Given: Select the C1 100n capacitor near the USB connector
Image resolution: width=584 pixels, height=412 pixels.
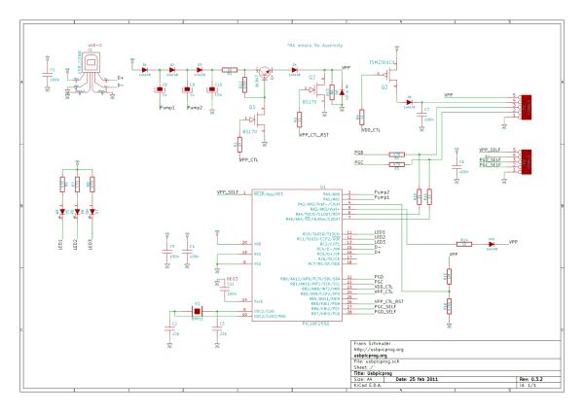Looking at the screenshot, I should 47,75.
